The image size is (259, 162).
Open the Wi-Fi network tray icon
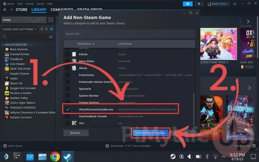click(x=215, y=156)
